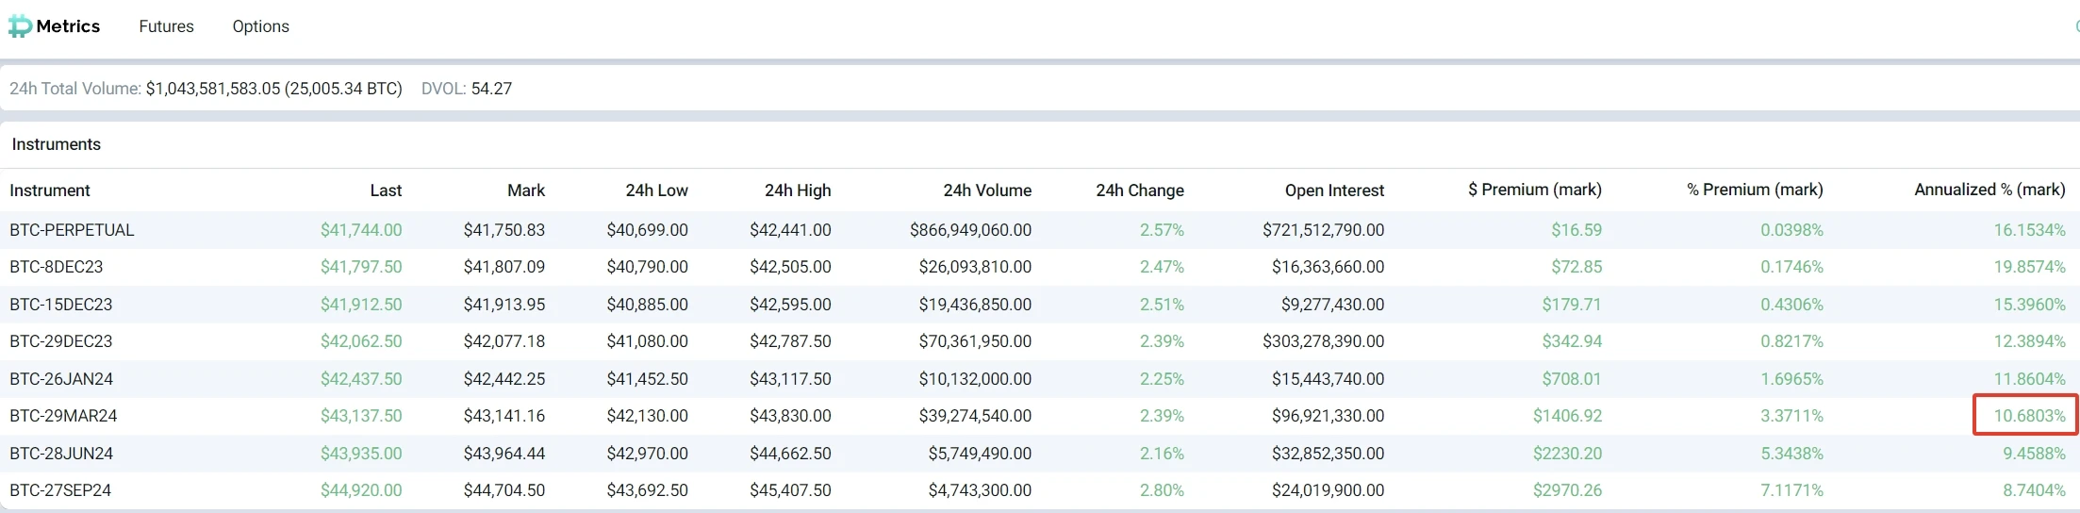
Task: Sort by the Instrument column header
Action: pos(50,190)
